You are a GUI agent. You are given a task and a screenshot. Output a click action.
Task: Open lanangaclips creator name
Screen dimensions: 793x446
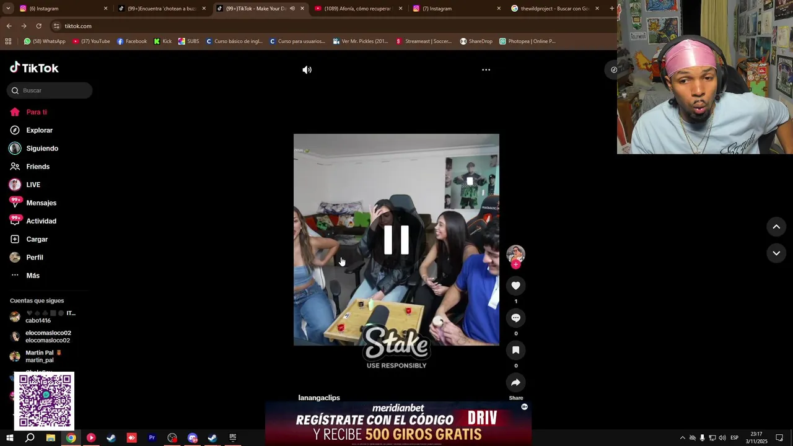click(x=319, y=398)
